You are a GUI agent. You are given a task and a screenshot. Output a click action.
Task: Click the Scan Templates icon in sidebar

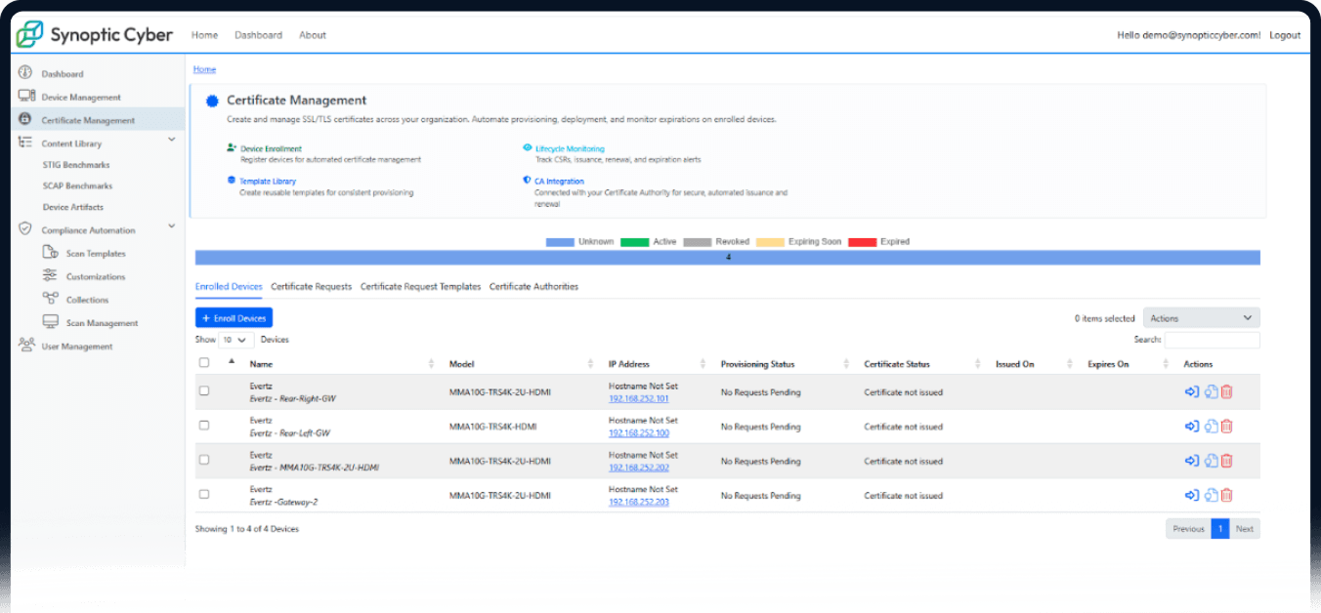[x=50, y=253]
